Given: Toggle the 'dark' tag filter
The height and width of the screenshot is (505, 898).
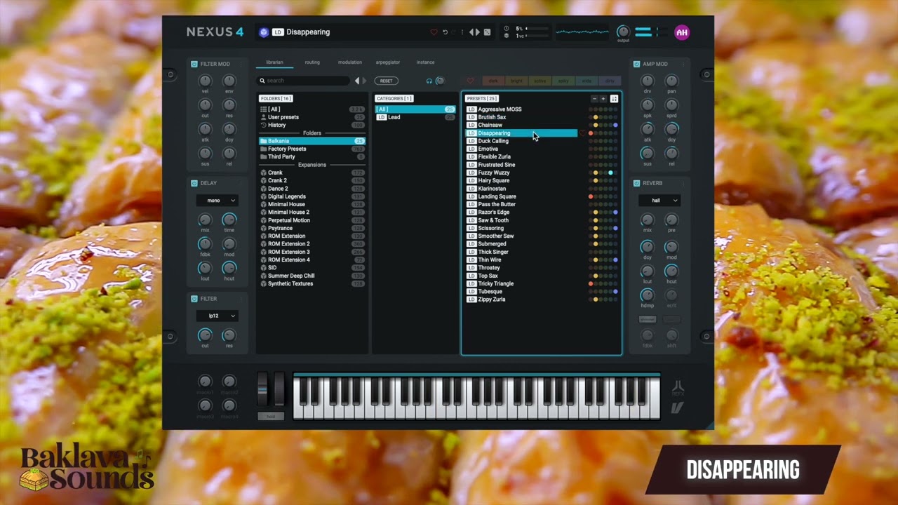Looking at the screenshot, I should tap(493, 81).
